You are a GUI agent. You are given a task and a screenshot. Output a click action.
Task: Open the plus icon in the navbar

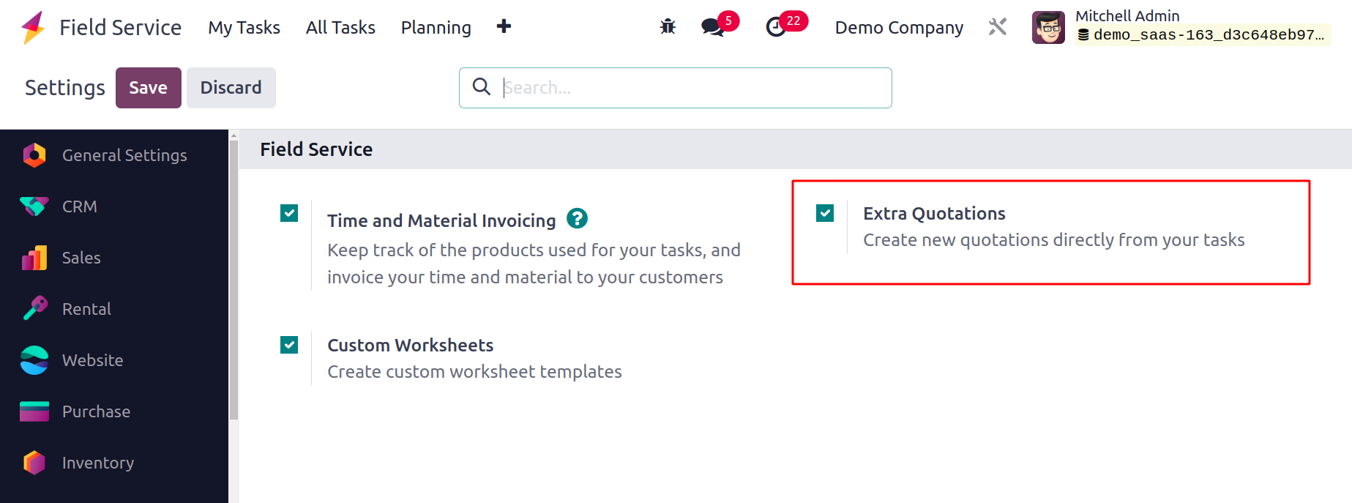click(x=504, y=27)
